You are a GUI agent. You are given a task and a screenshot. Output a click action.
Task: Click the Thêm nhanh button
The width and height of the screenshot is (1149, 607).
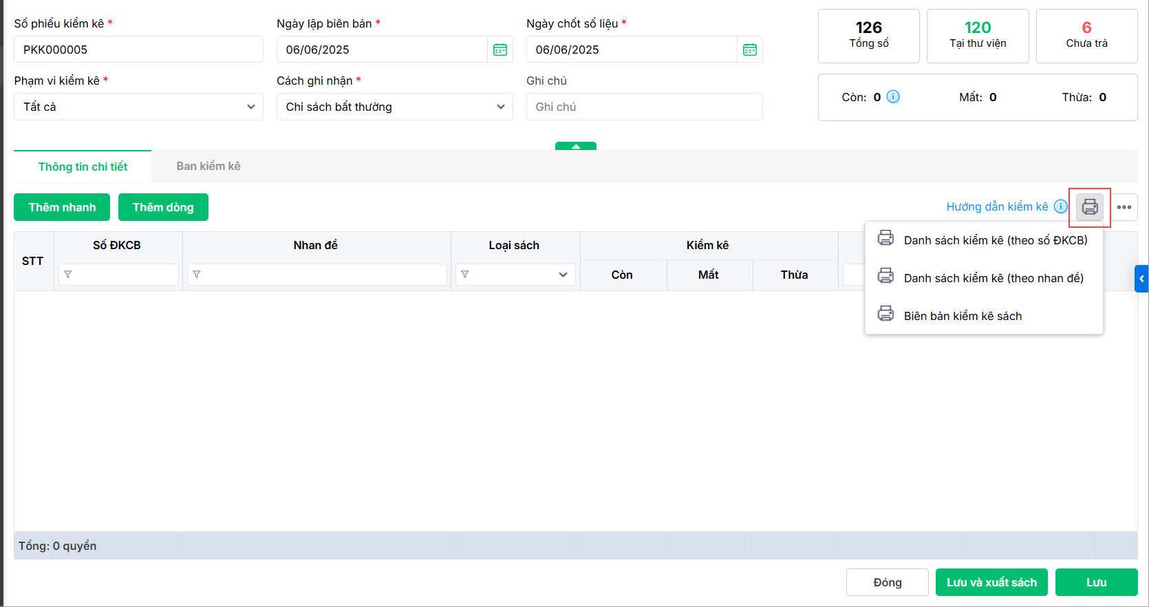point(62,207)
